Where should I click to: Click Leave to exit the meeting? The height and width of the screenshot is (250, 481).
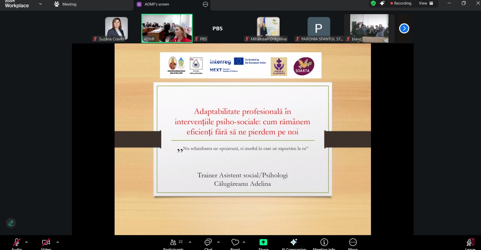[x=470, y=243]
